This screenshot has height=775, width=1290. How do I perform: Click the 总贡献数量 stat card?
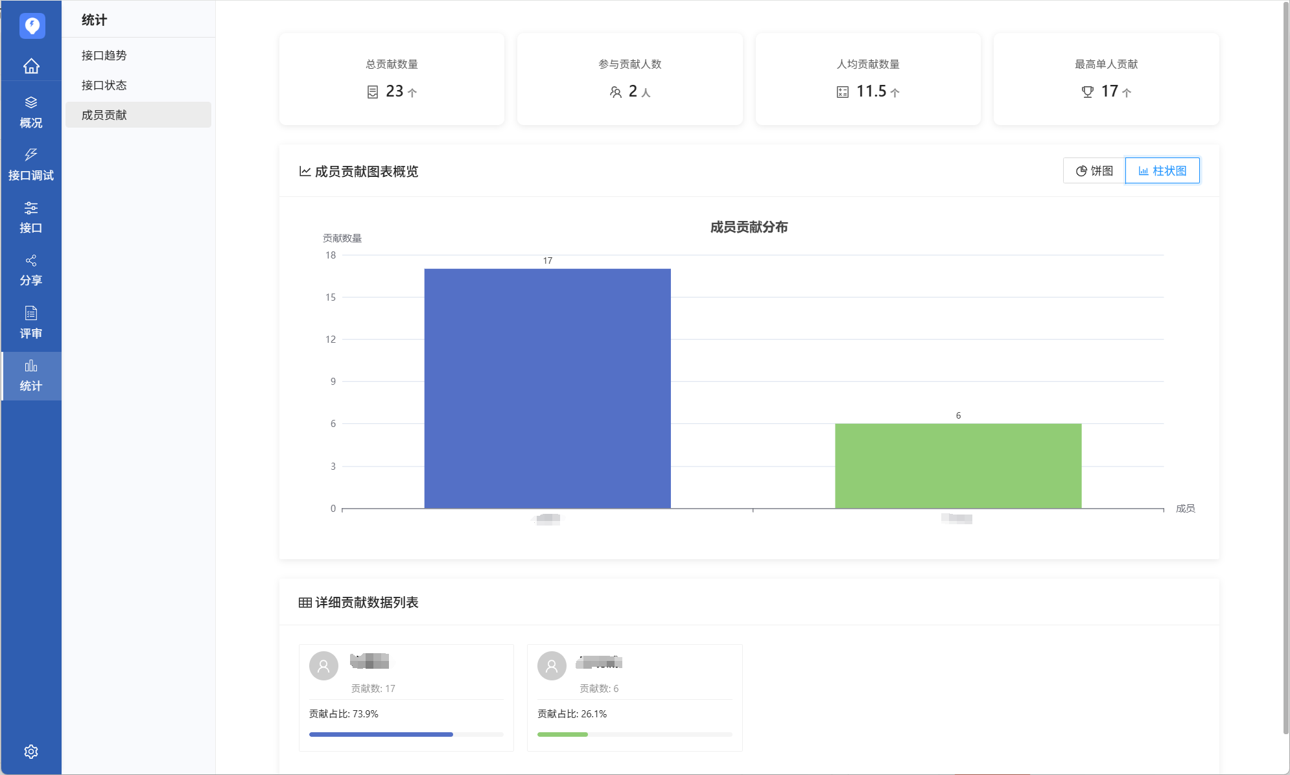pos(392,79)
